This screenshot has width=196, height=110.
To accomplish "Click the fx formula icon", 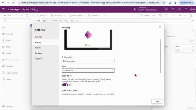I will 39,21.
